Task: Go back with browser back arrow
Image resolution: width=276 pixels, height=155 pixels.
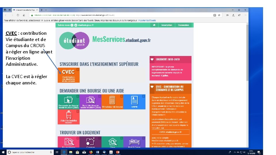Action: point(6,15)
